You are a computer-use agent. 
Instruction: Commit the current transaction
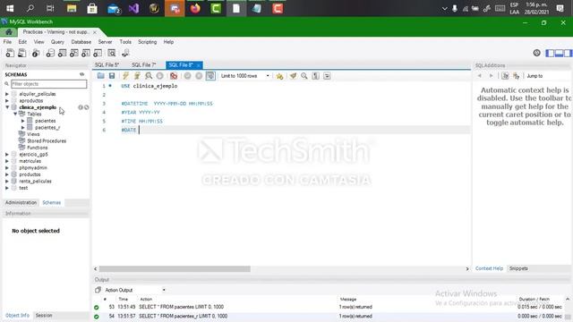(187, 76)
